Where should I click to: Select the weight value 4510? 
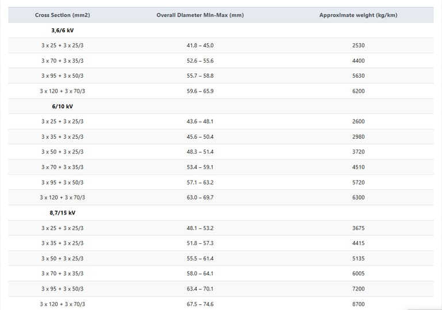358,167
